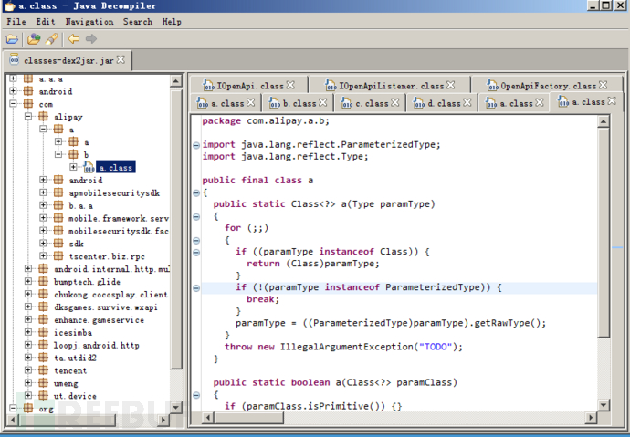Close the classes-dex2jar.jar tab
This screenshot has height=437, width=630.
[x=121, y=60]
